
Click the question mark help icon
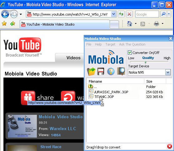(111, 71)
